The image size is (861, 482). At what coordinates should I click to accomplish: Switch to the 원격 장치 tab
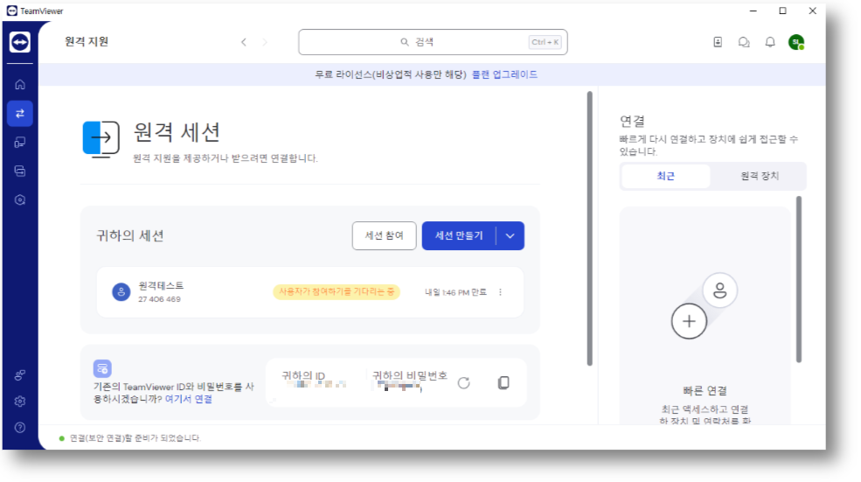coord(760,177)
